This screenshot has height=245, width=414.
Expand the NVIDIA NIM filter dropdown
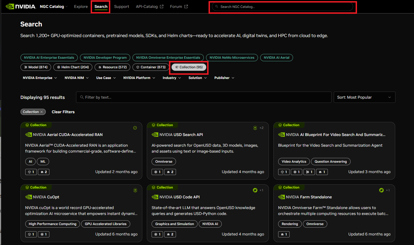point(77,78)
